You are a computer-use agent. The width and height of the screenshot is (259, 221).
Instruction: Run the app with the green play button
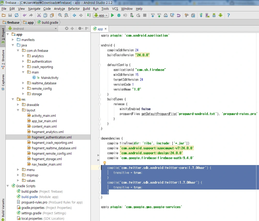coord(112,15)
